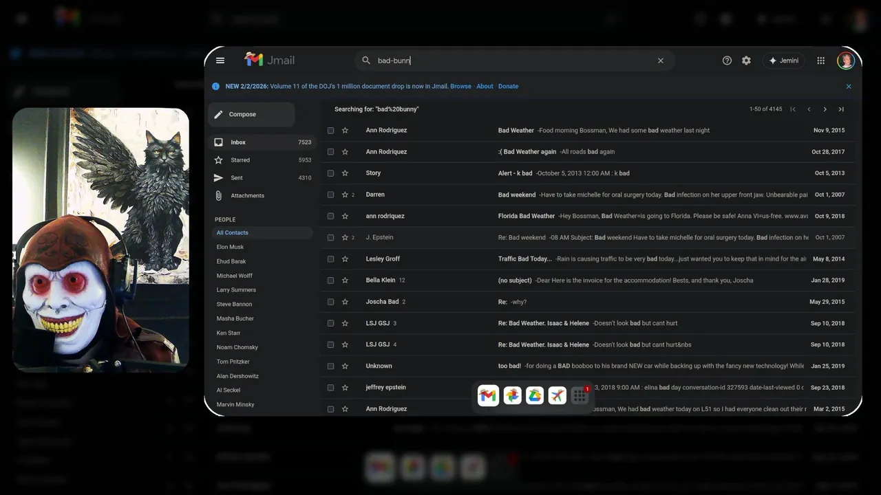Open the dock apps grid with notification badge
The height and width of the screenshot is (495, 881).
(x=580, y=395)
